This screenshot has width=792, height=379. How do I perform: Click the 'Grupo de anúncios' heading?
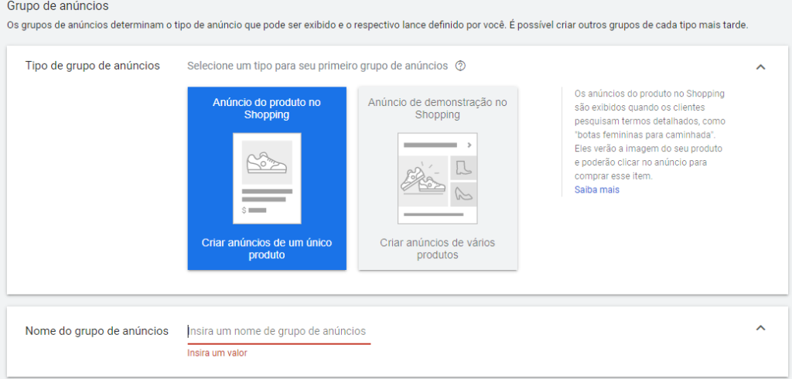click(x=57, y=6)
